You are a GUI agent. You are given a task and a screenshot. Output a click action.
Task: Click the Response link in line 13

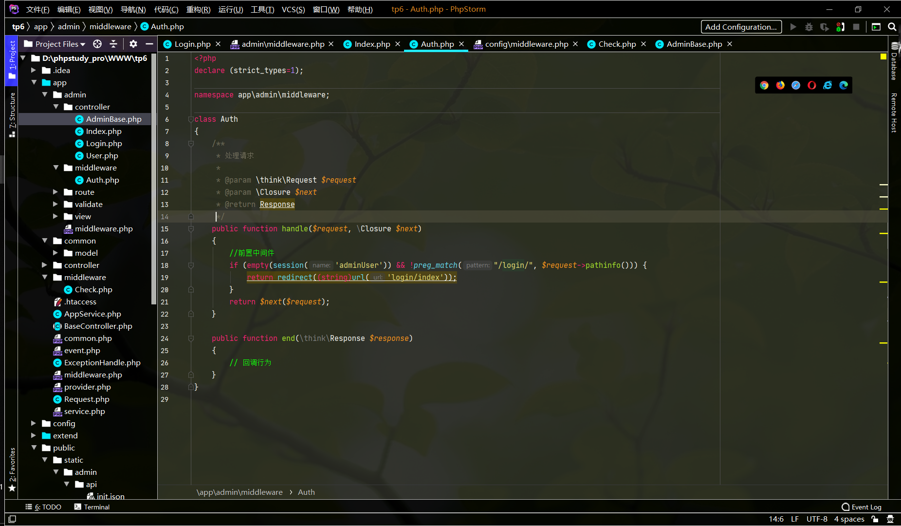pos(277,204)
